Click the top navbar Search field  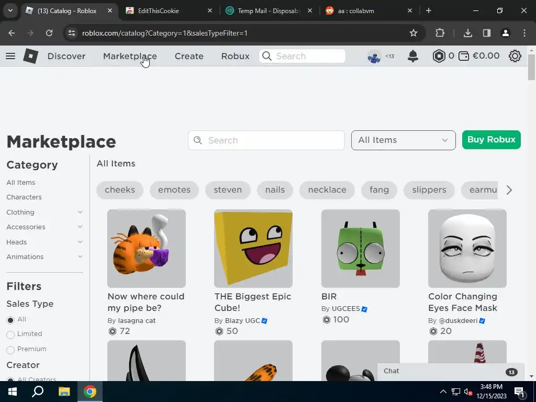[302, 56]
